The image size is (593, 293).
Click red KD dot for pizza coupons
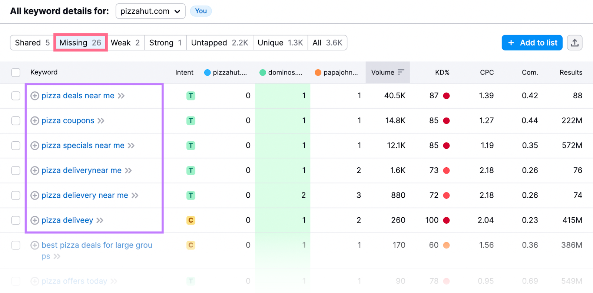[x=446, y=121]
